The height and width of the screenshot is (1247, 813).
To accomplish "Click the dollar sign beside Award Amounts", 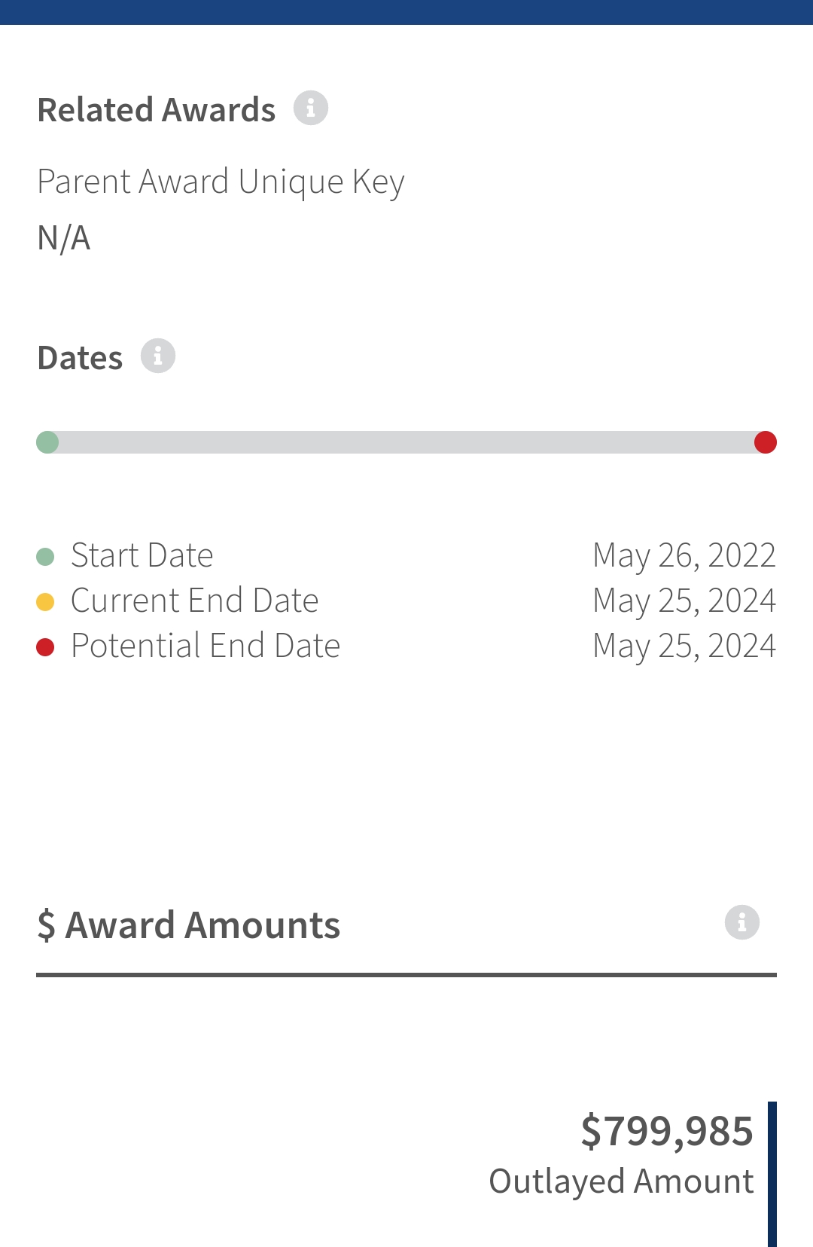I will tap(47, 925).
